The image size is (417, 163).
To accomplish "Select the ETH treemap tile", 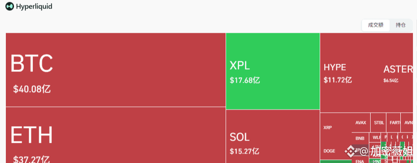I will [x=116, y=135].
